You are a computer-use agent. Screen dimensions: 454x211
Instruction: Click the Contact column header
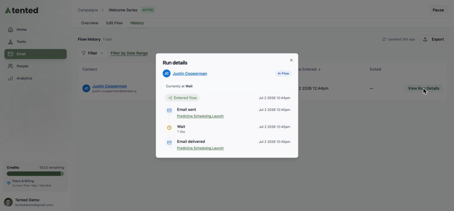tap(90, 69)
